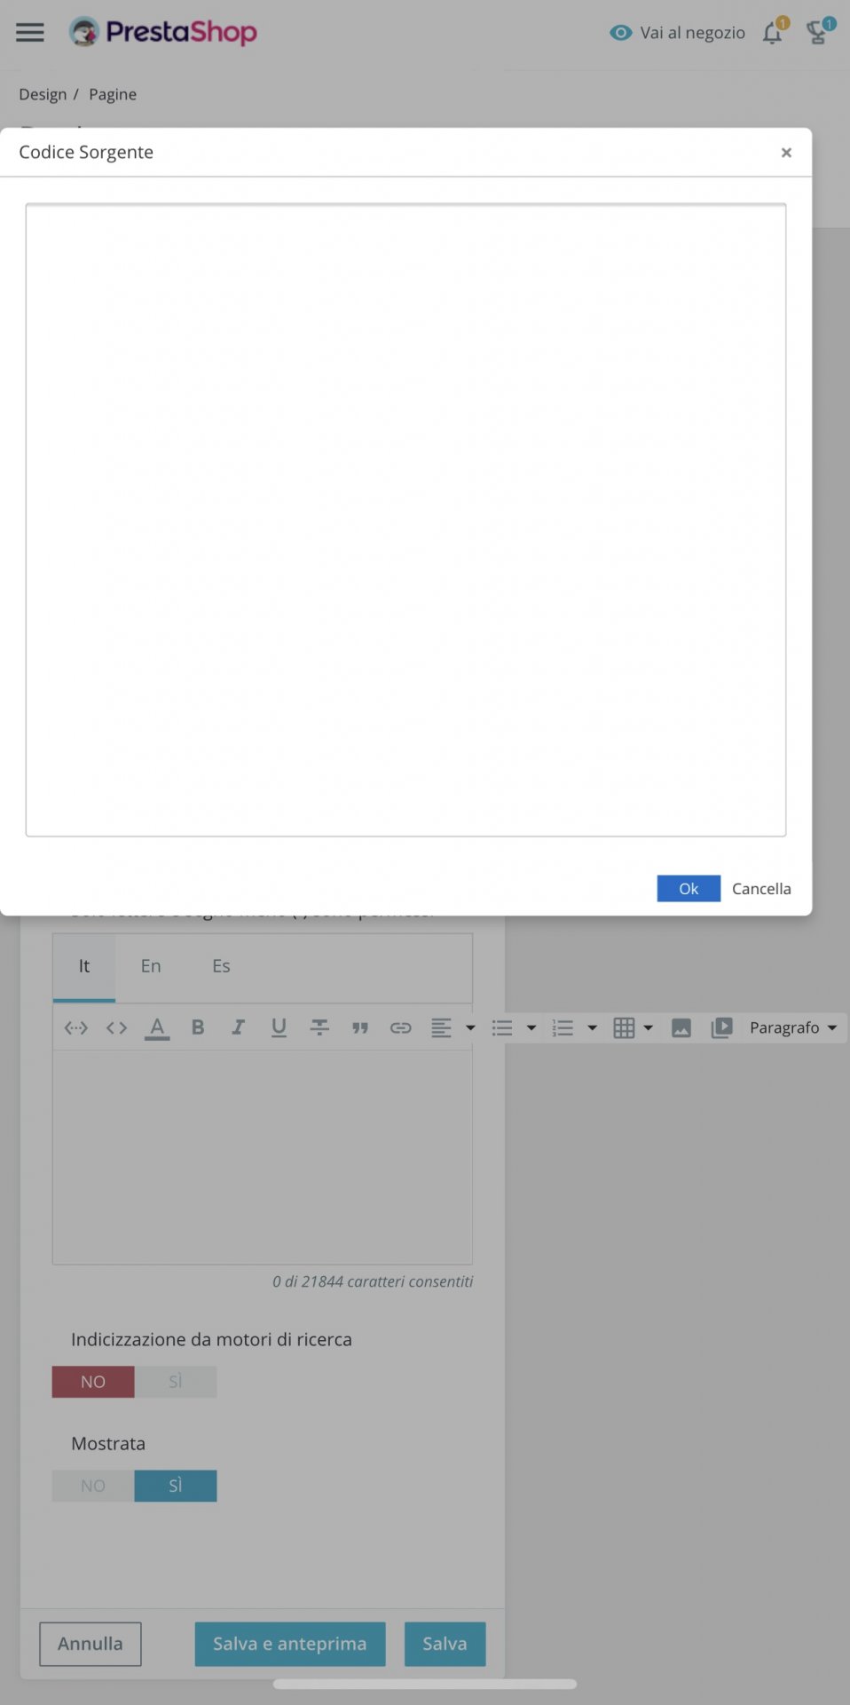Toggle strikethrough formatting
Screen dimensions: 850x1705
click(319, 1027)
